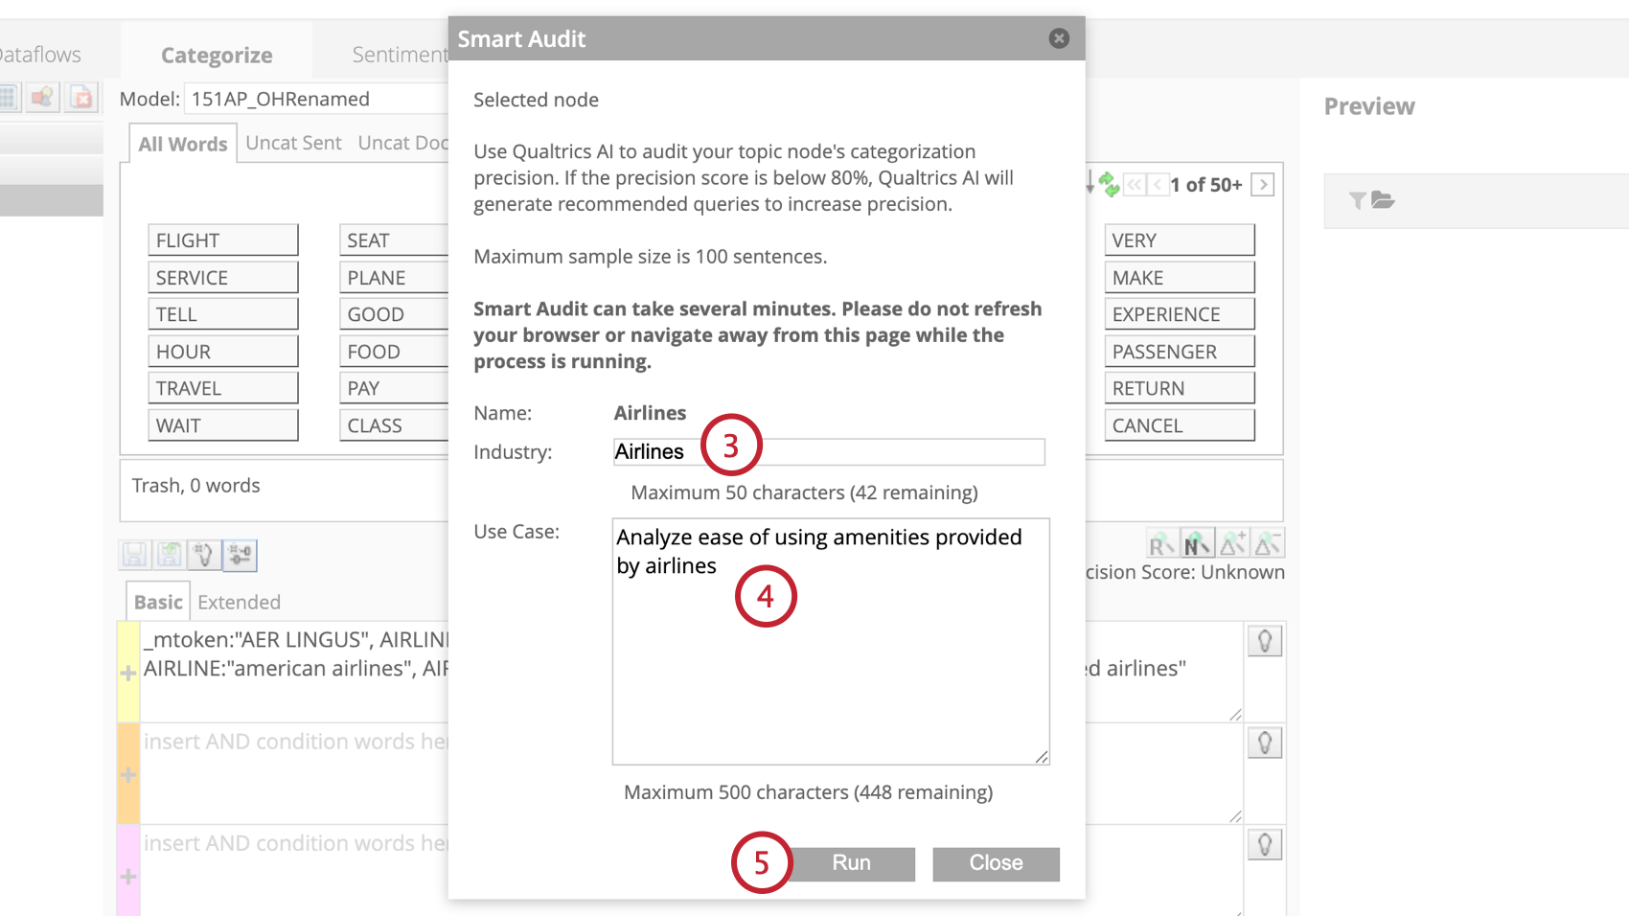Switch to the Sentiment tab
Image resolution: width=1629 pixels, height=916 pixels.
coord(401,54)
